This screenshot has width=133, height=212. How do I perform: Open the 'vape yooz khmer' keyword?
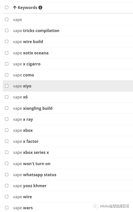click(x=30, y=186)
